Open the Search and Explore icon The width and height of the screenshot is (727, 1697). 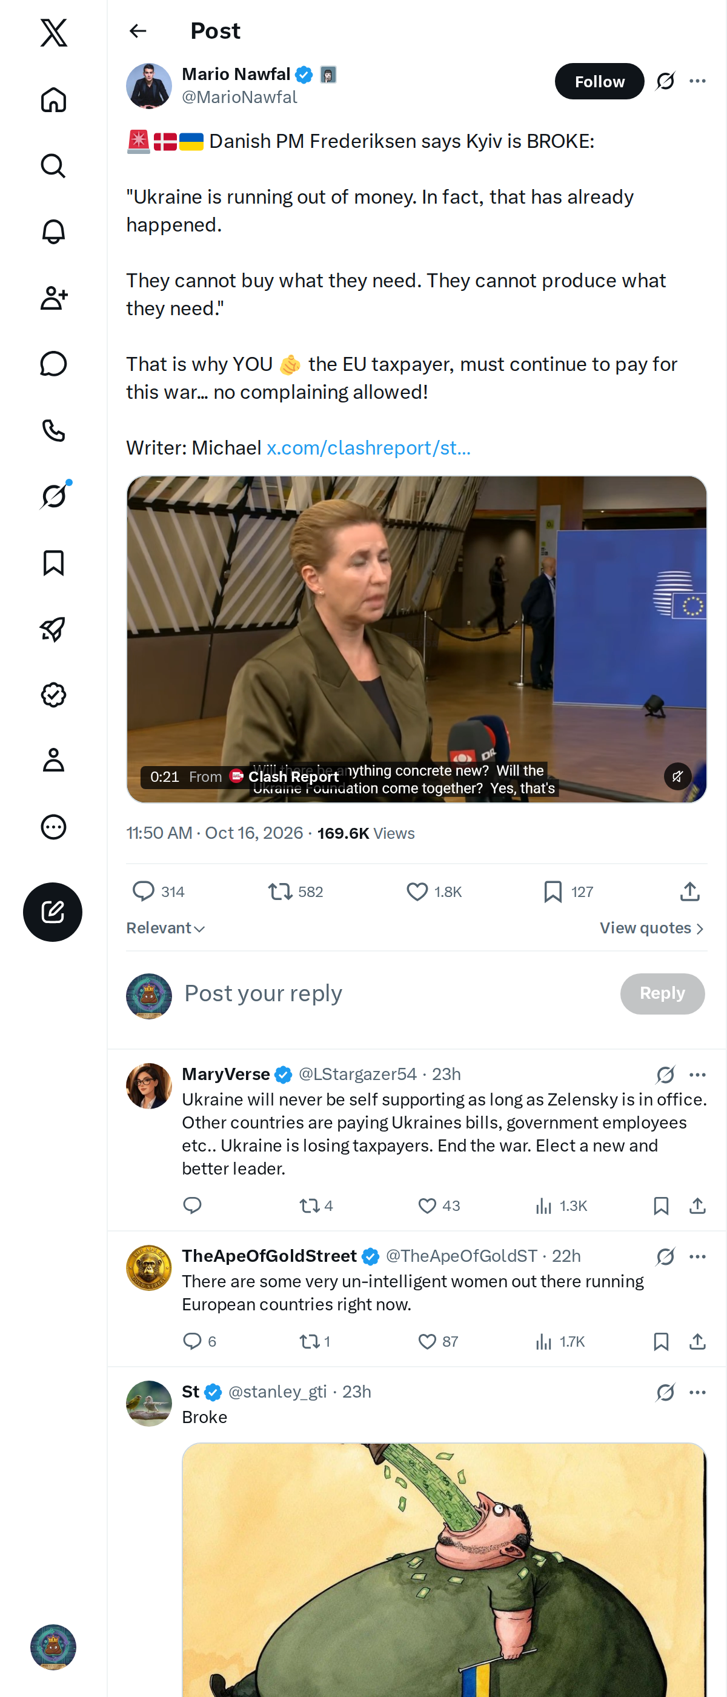click(x=53, y=166)
